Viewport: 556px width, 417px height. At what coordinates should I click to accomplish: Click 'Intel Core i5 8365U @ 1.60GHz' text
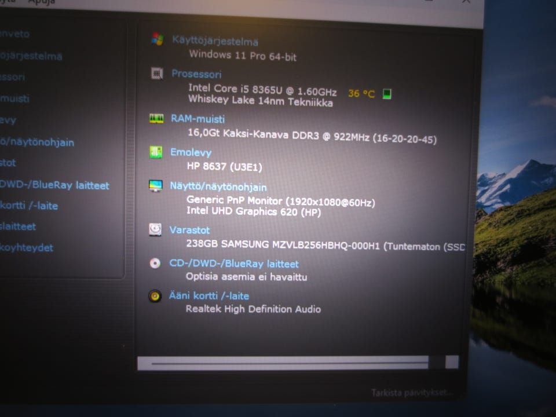262,90
